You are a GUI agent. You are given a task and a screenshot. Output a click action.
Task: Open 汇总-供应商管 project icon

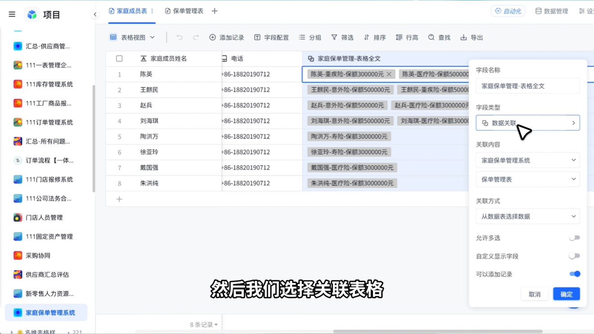(x=18, y=46)
